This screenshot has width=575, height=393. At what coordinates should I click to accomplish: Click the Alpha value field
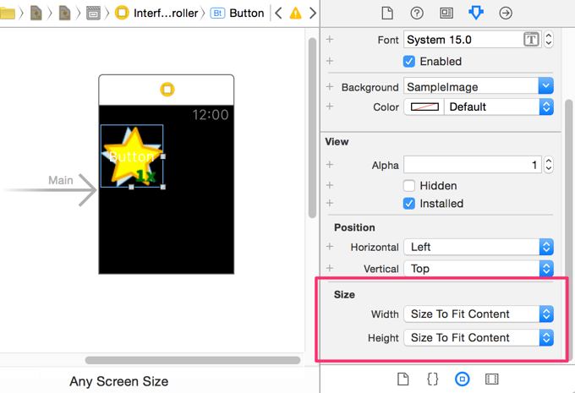pyautogui.click(x=472, y=165)
